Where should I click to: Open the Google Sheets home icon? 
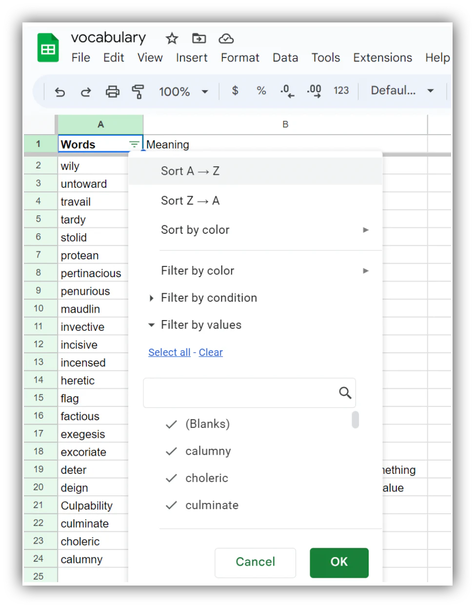[48, 48]
